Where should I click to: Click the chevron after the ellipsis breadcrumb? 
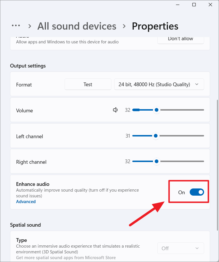coord(29,26)
